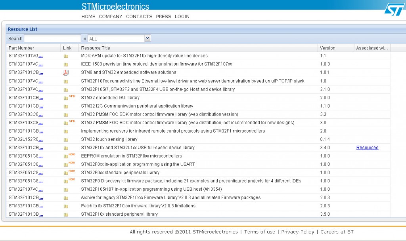
Task: Open folder icon for USB full-speed device library
Action: [x=66, y=148]
